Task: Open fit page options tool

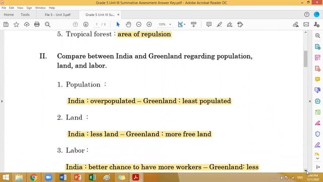Action: pos(180,25)
